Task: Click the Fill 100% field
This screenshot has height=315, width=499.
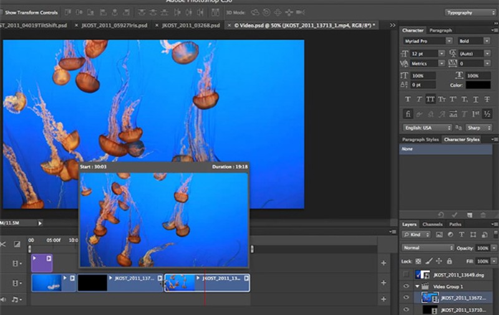Action: tap(482, 261)
